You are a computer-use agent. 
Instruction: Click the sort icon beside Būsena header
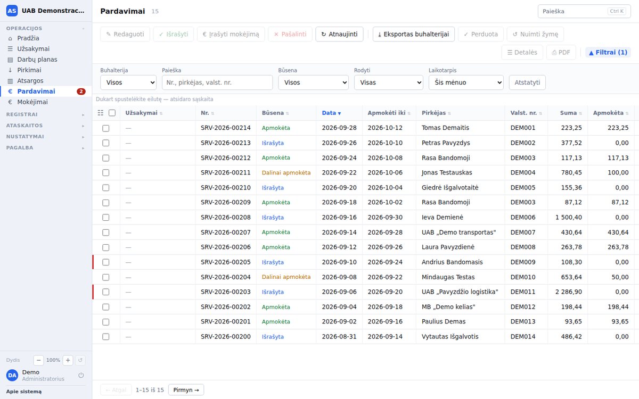click(288, 113)
